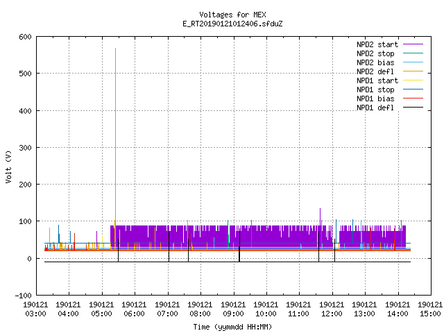Click the NPD2 defl orange legend line
Viewport: 444px width, 333px height.
(x=413, y=71)
